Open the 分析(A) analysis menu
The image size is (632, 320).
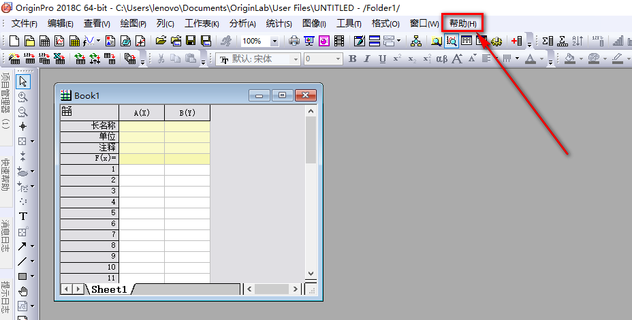click(x=242, y=23)
